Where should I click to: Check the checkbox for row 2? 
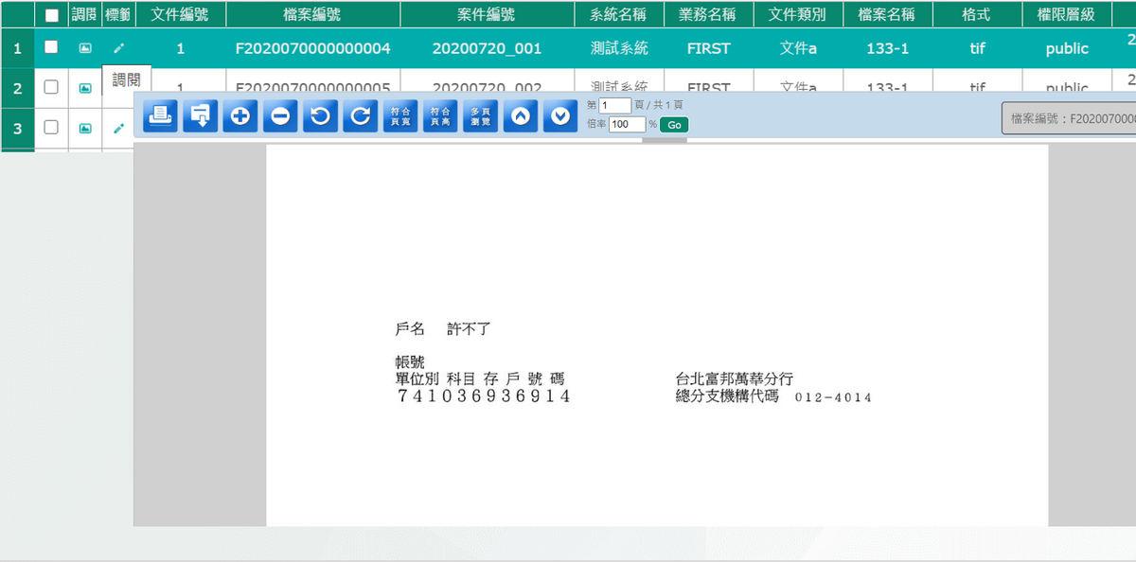coord(51,87)
